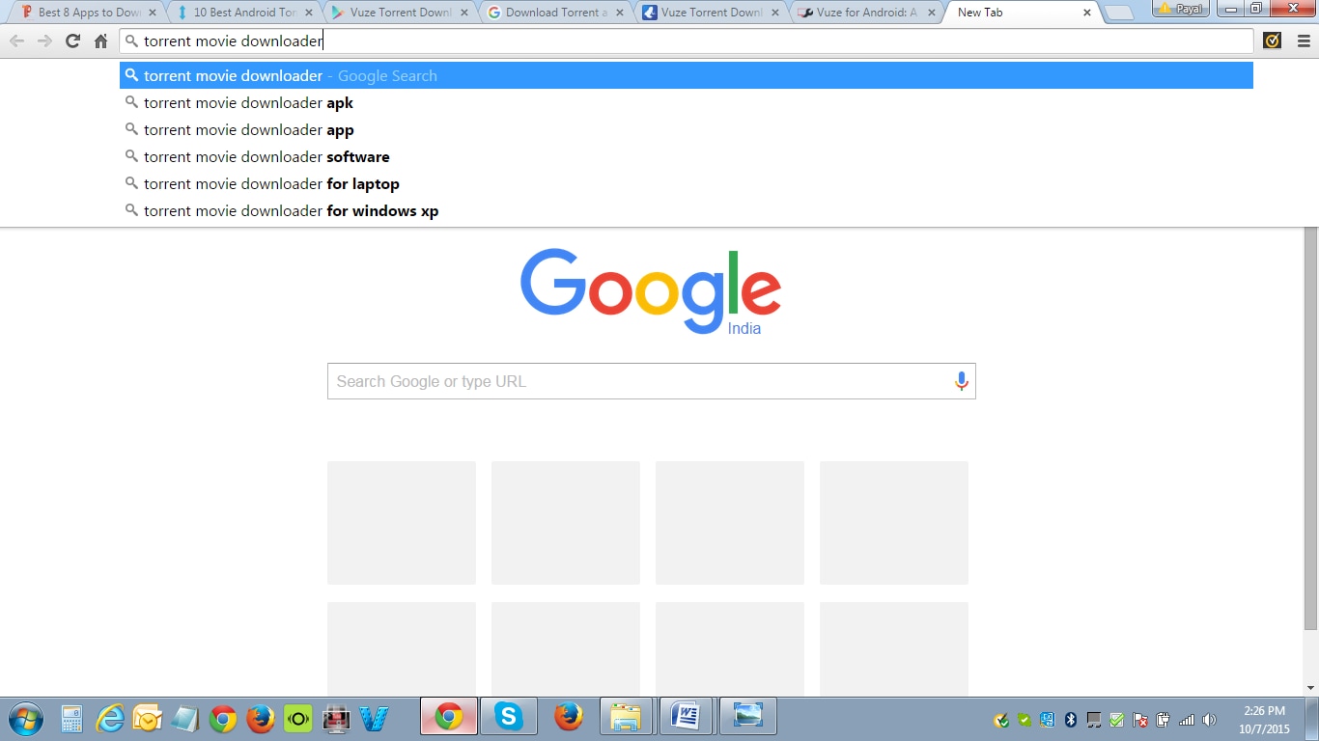The image size is (1319, 741).
Task: Click into the address bar text
Action: point(687,41)
